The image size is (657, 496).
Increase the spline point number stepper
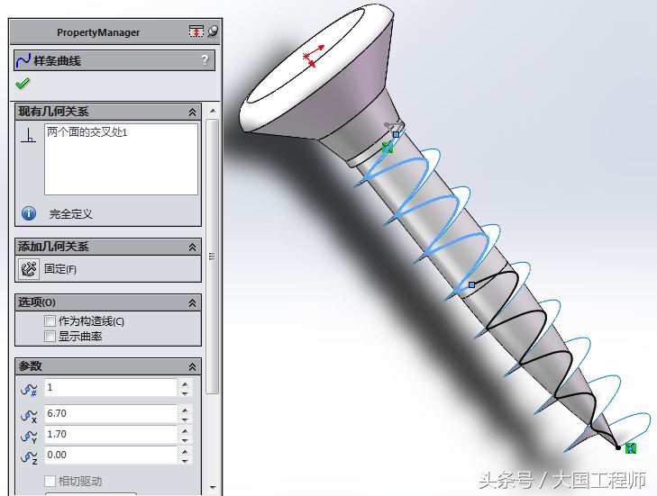point(185,383)
